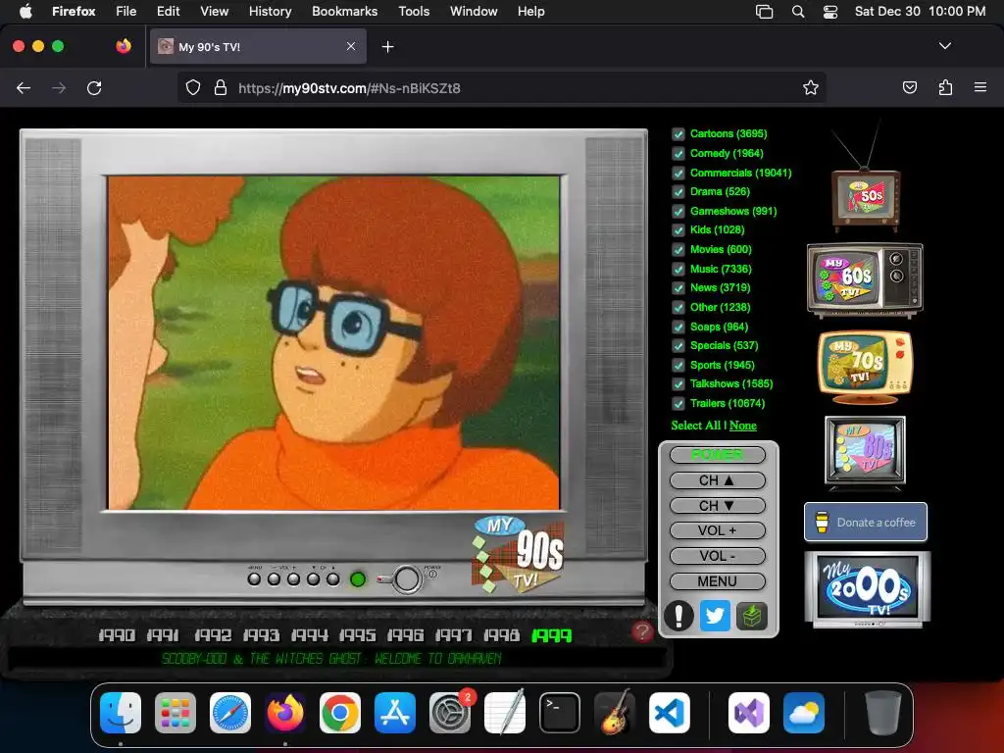Click the CH down button
The width and height of the screenshot is (1004, 753).
coord(717,506)
